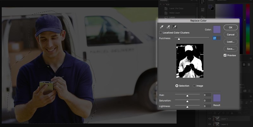The image size is (253, 127).
Task: Select the Eyedropper tool in Replace Color
Action: pyautogui.click(x=162, y=27)
